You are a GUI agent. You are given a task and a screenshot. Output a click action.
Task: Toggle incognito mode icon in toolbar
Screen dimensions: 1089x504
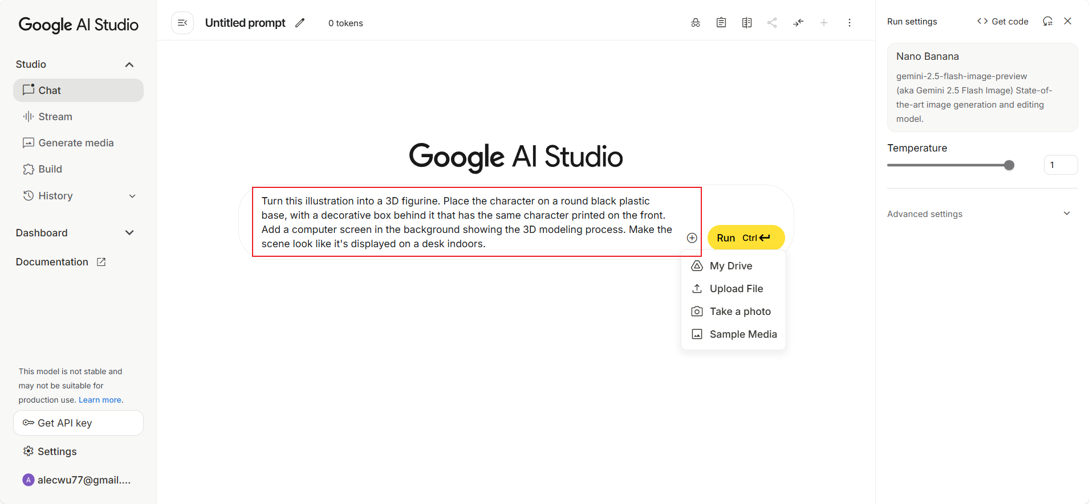[x=696, y=23]
